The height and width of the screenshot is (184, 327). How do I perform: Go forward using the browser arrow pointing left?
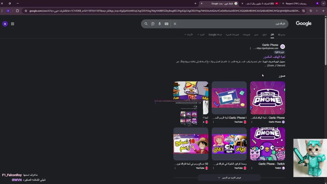[317, 11]
